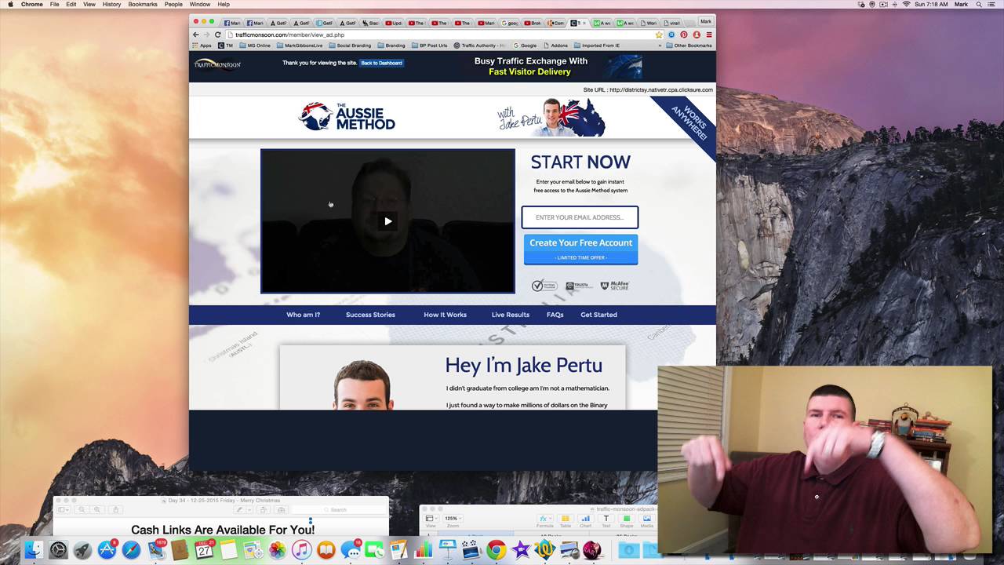Open the Social Branding bookmarks folder
Viewport: 1004px width, 565px height.
pos(350,46)
